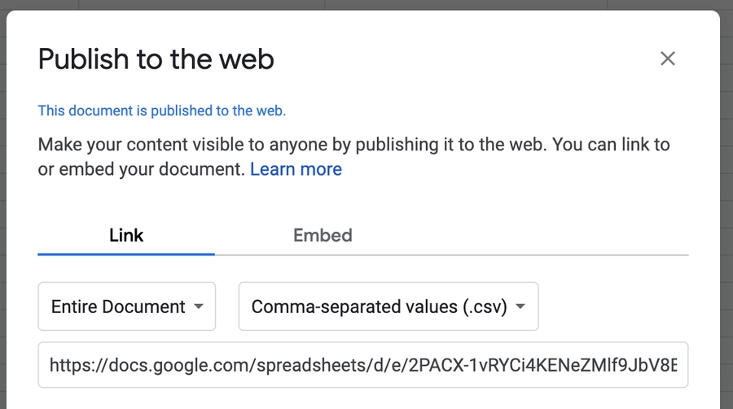Click the 'Publish to the web' heading
Viewport: 733px width, 409px height.
(156, 59)
